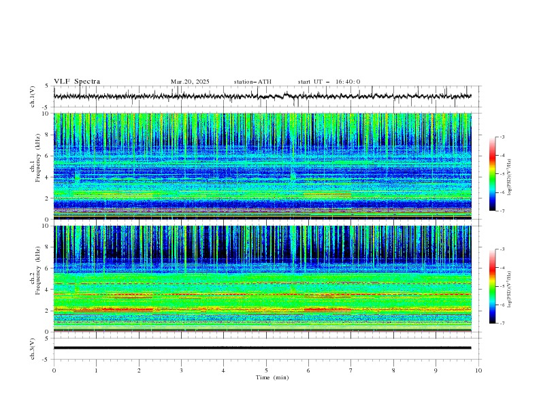539x416 pixels.
Task: Click time axis tick label "9"
Action: coord(436,370)
